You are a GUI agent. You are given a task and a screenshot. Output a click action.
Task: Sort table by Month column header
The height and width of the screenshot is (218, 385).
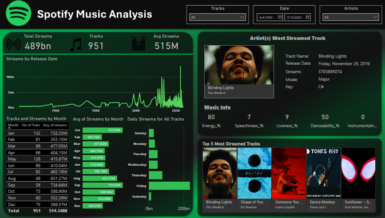[13, 125]
